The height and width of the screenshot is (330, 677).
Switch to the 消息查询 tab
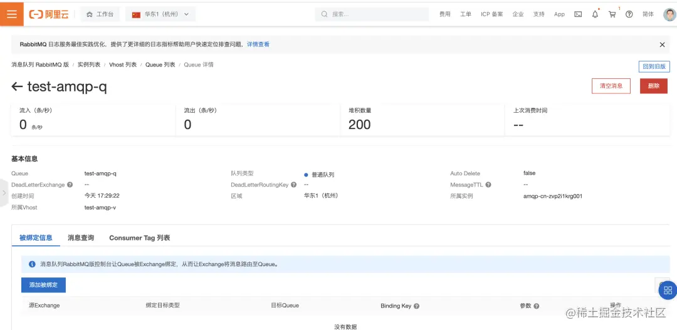81,238
